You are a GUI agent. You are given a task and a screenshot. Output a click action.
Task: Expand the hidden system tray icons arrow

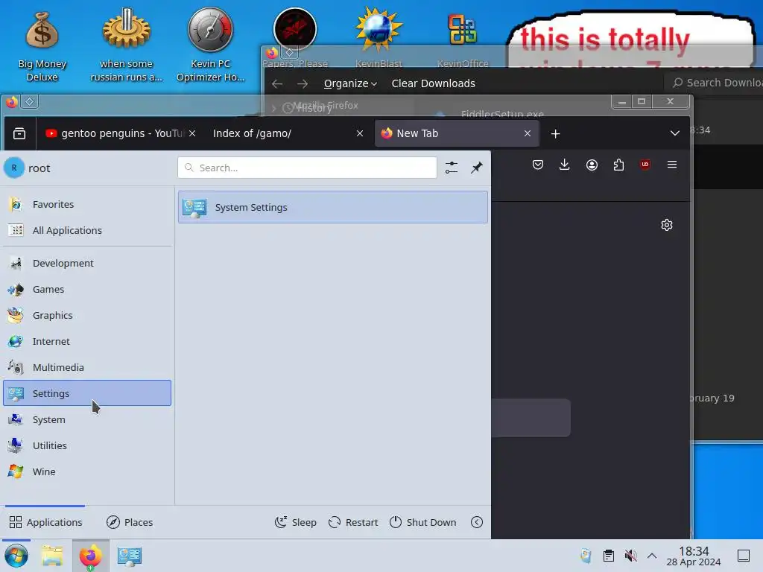(x=652, y=556)
